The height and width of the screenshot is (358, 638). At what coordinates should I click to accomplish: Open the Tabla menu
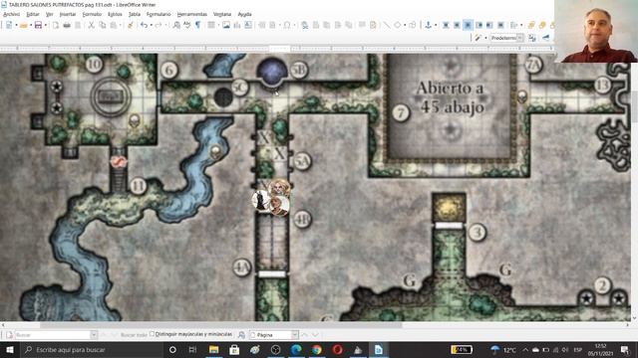(x=135, y=14)
